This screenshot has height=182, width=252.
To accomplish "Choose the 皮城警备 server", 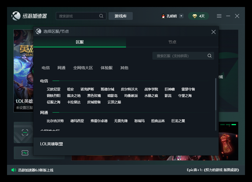I will click(x=94, y=102).
